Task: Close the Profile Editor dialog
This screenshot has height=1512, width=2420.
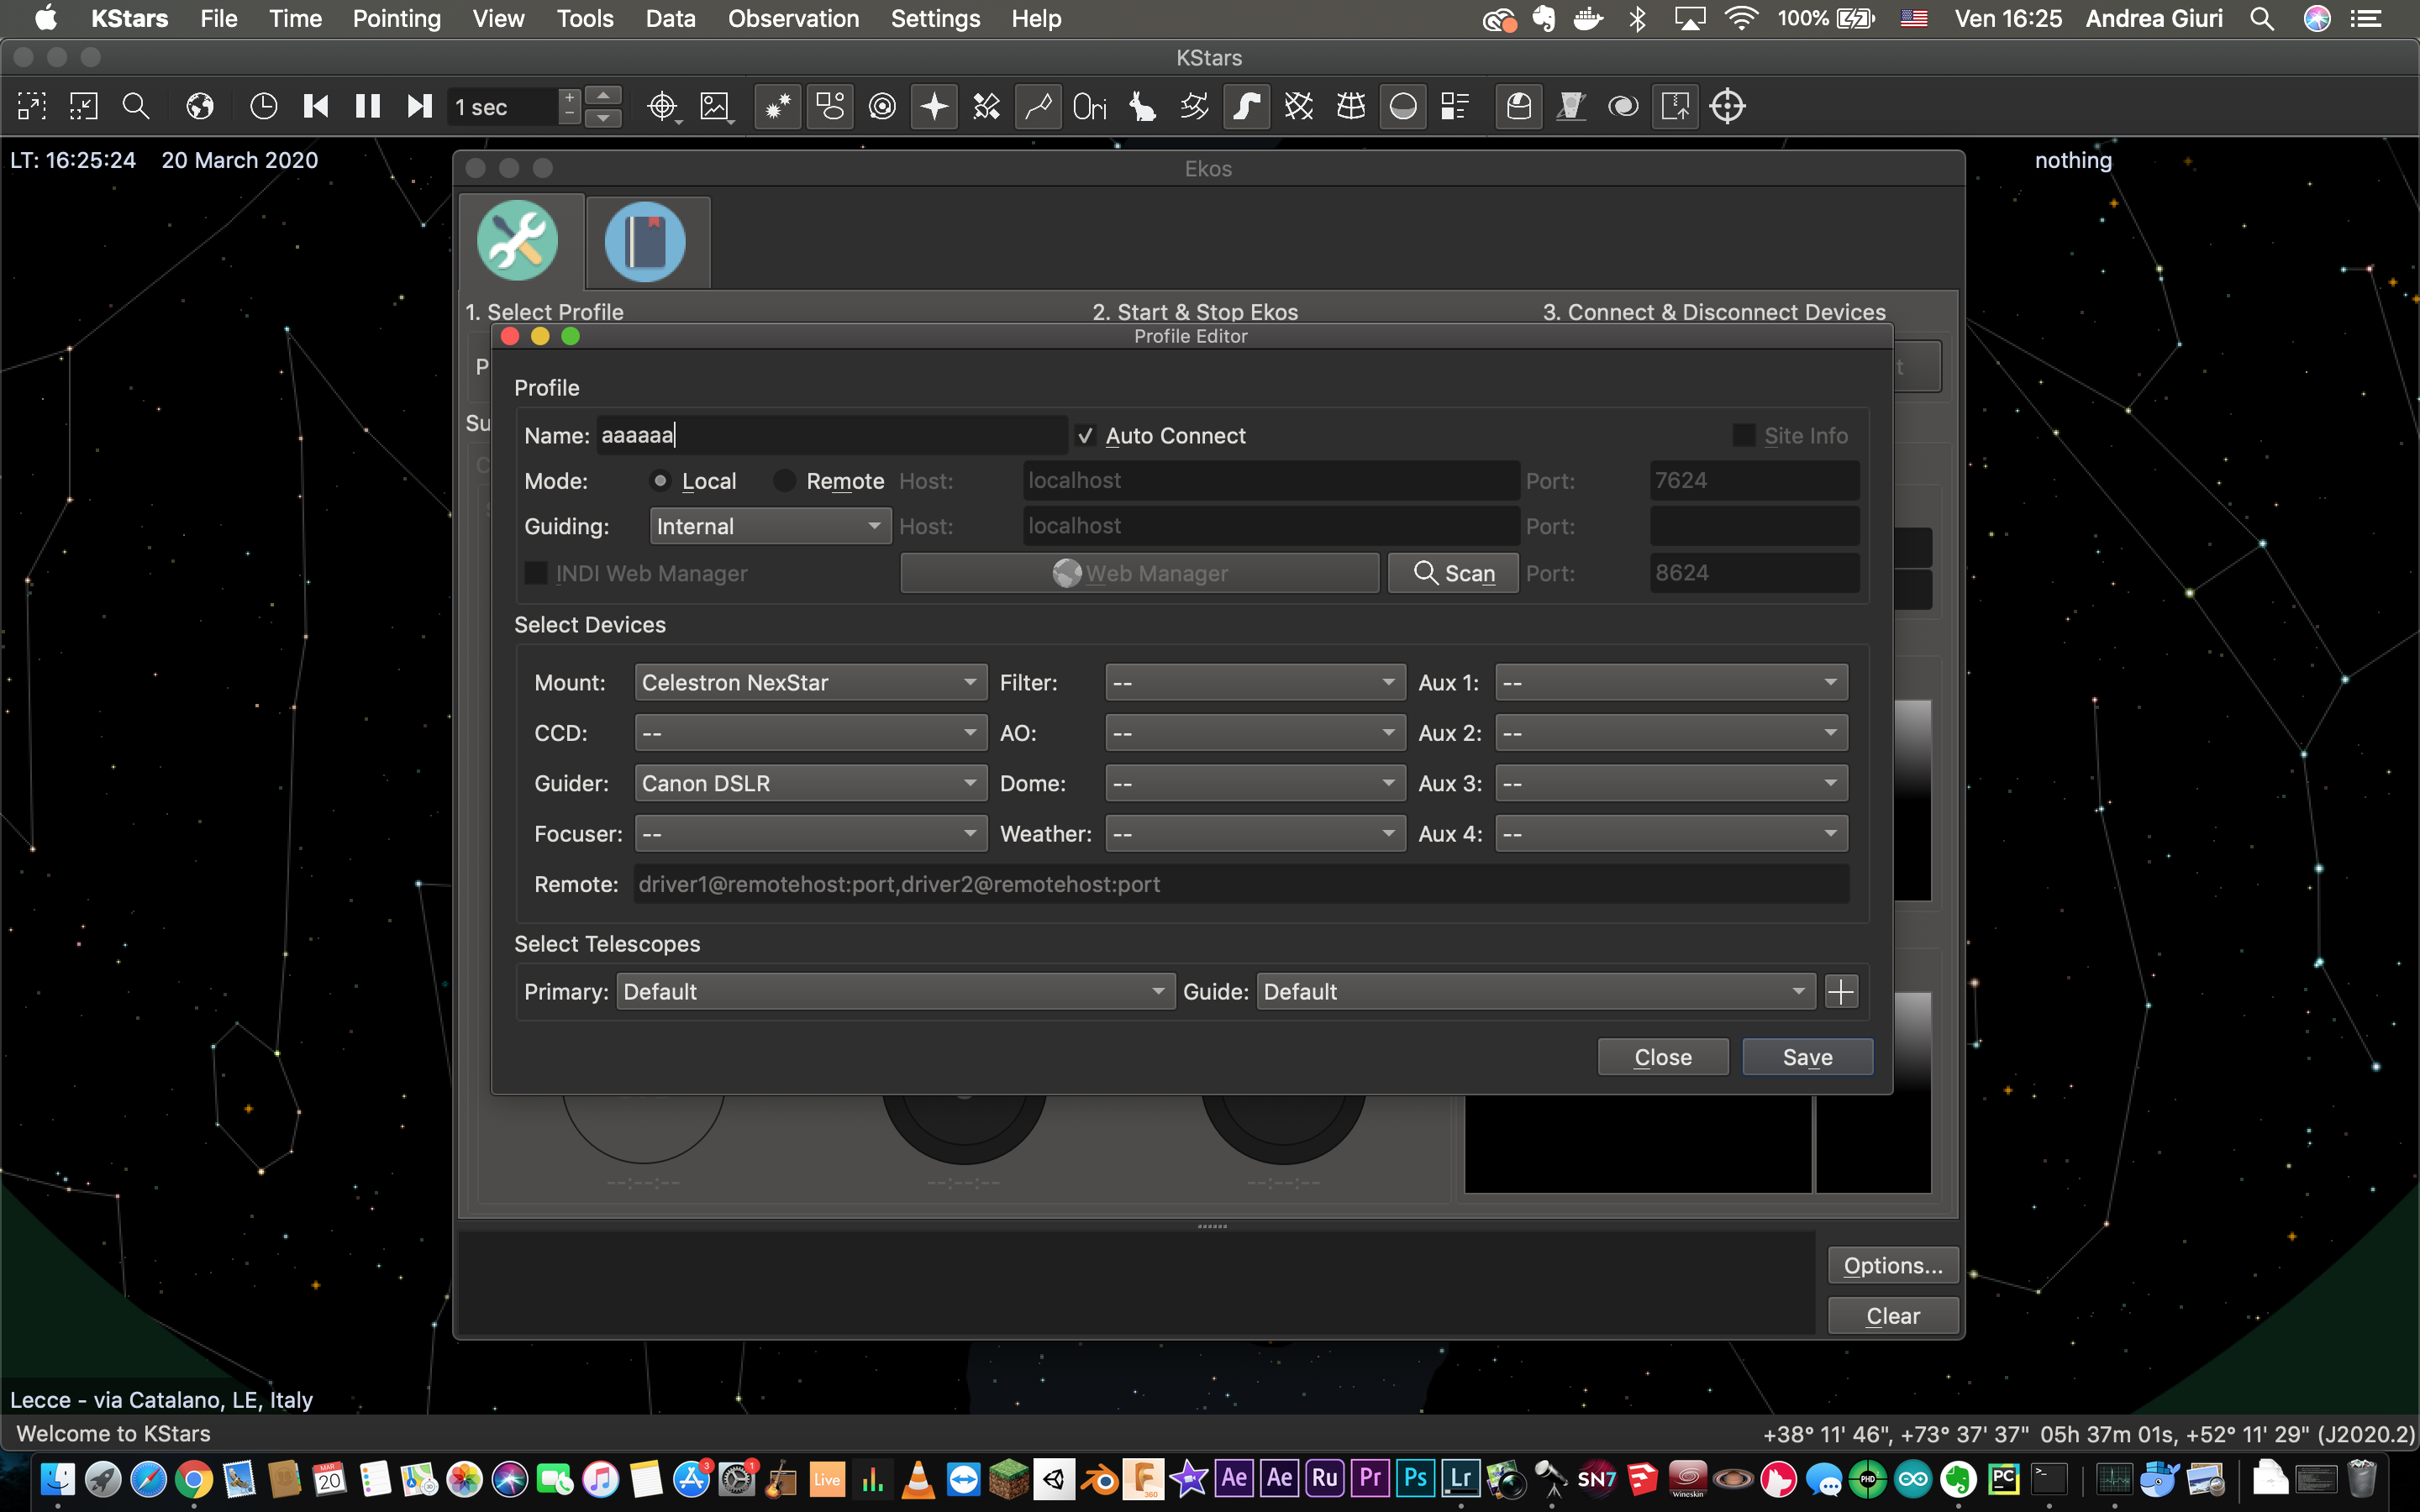Action: (1663, 1057)
